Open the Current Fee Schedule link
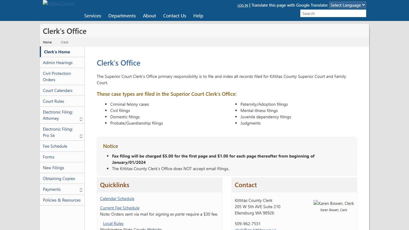This screenshot has width=409, height=230. 119,208
